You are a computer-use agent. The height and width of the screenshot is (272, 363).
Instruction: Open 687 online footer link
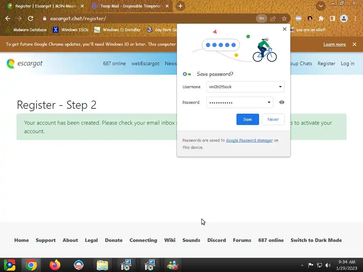[271, 240]
